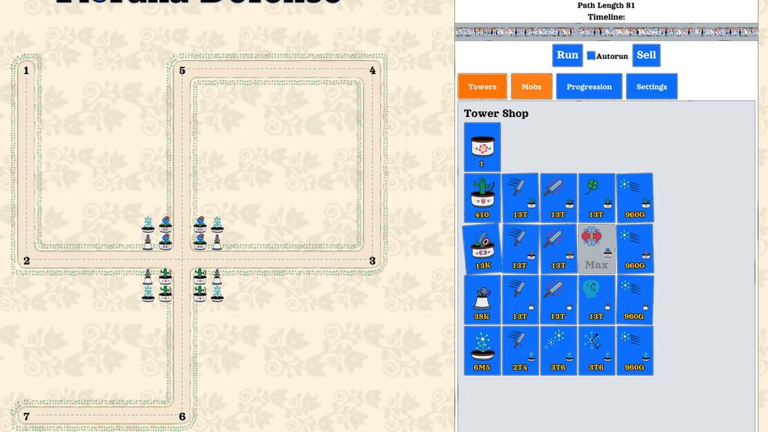Go to the Settings tab
The width and height of the screenshot is (768, 432).
click(x=652, y=87)
